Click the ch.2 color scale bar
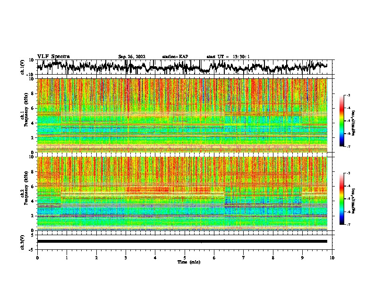 pyautogui.click(x=341, y=199)
